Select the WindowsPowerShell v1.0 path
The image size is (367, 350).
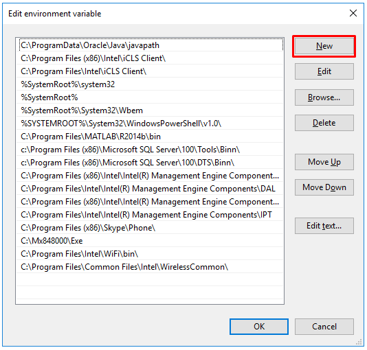[150, 124]
